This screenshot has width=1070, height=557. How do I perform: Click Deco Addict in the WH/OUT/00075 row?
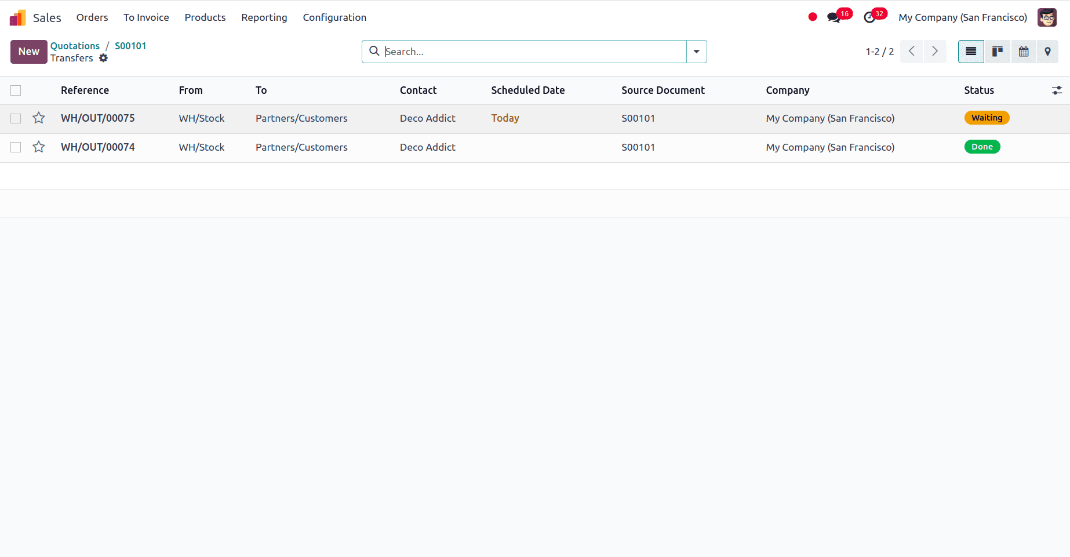click(427, 118)
